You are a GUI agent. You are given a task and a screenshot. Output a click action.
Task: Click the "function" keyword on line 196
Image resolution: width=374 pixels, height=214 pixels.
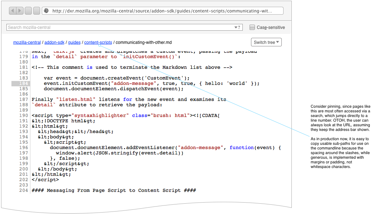(x=242, y=148)
